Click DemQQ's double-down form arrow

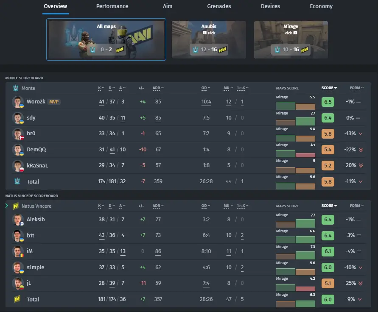[x=361, y=150]
